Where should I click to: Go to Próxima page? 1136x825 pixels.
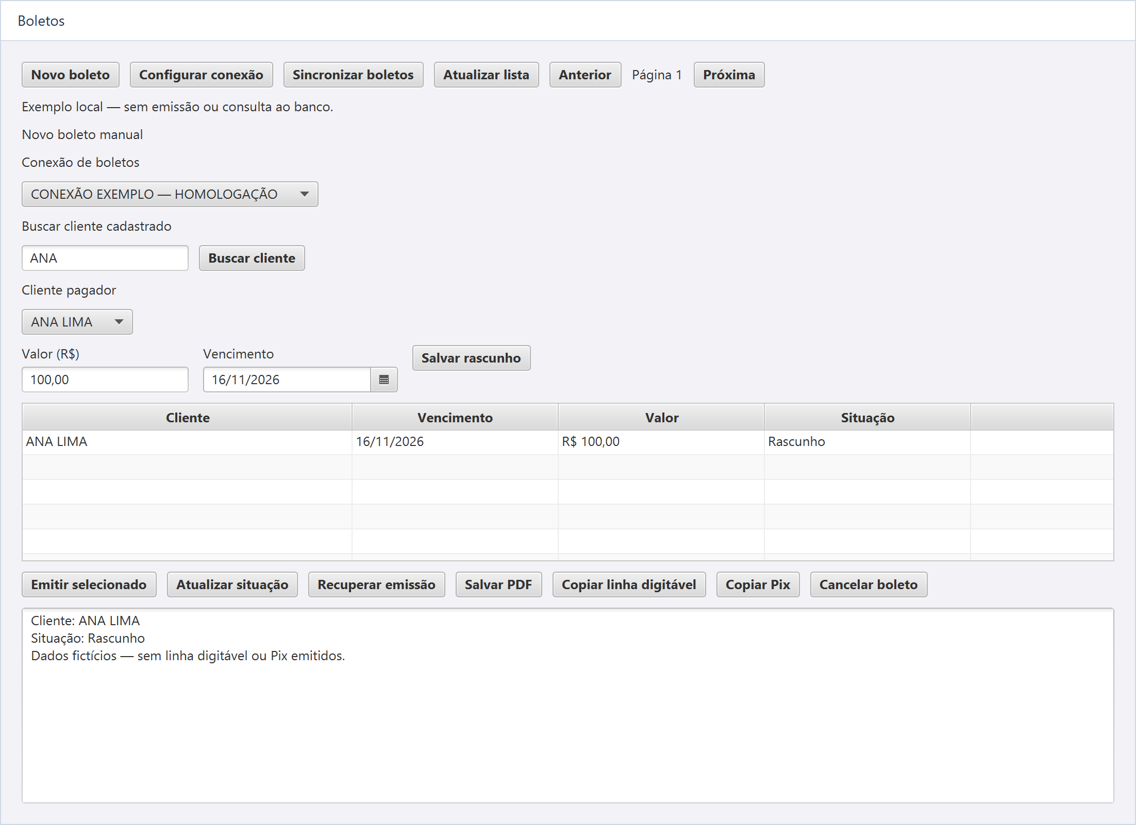pyautogui.click(x=729, y=75)
